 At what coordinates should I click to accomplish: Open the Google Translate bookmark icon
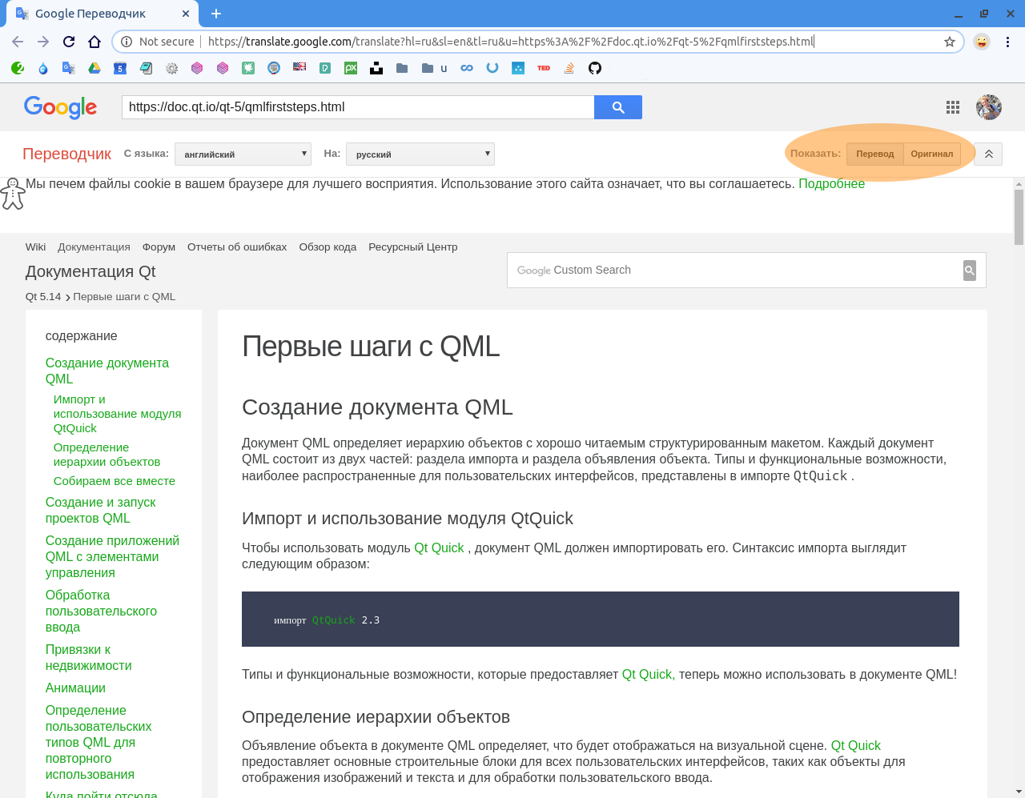[x=69, y=68]
